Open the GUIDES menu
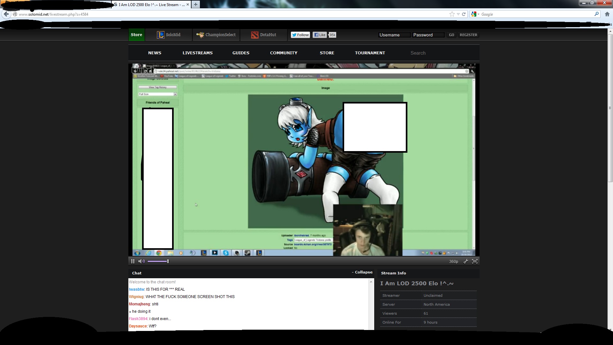613x345 pixels. tap(241, 53)
